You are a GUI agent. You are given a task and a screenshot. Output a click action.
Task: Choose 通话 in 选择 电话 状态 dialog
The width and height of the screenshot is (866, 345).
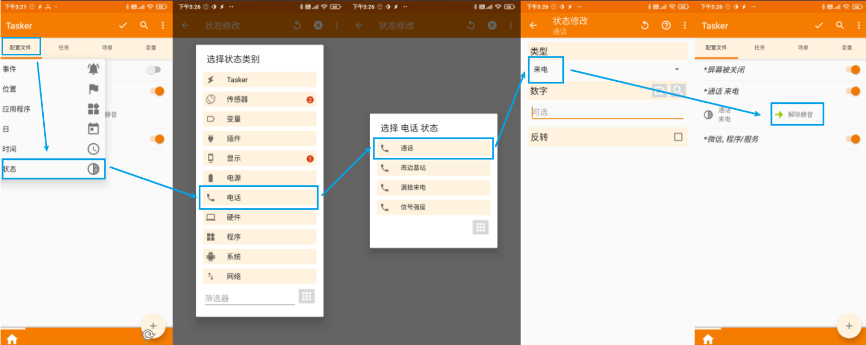(x=434, y=148)
